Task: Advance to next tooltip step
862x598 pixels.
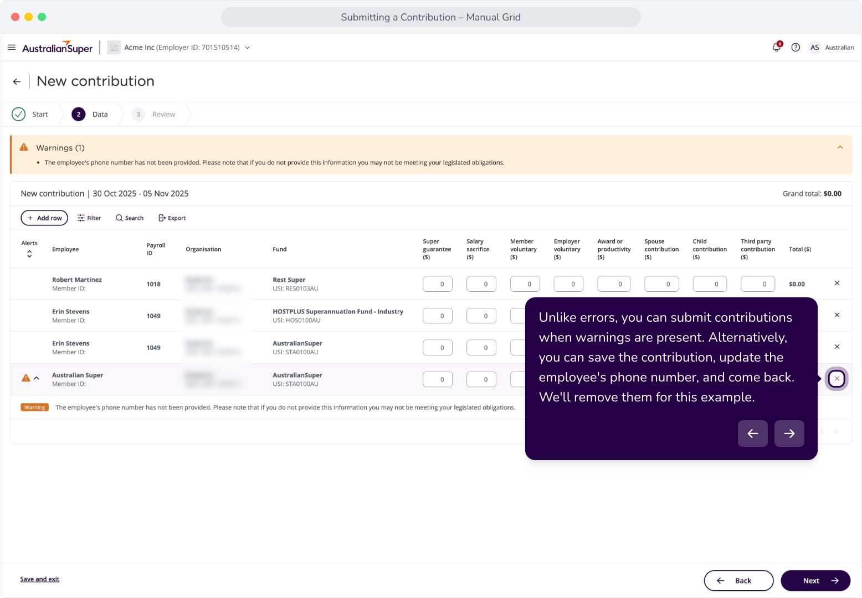Action: 789,434
